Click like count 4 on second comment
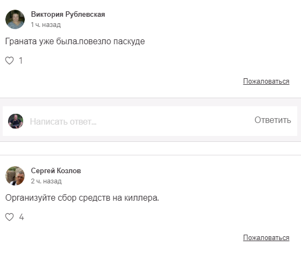Screen dimensions: 301x253 click(22, 217)
